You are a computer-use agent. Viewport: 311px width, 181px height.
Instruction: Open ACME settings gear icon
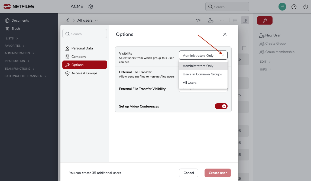(91, 7)
